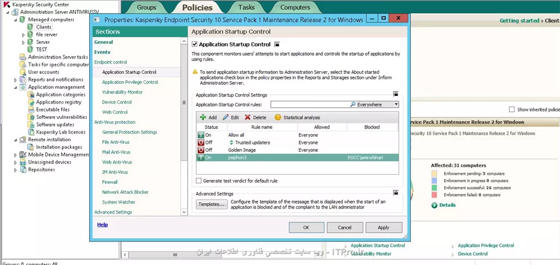Open Statistical analysis via its yellow icon
The height and width of the screenshot is (265, 560).
278,117
